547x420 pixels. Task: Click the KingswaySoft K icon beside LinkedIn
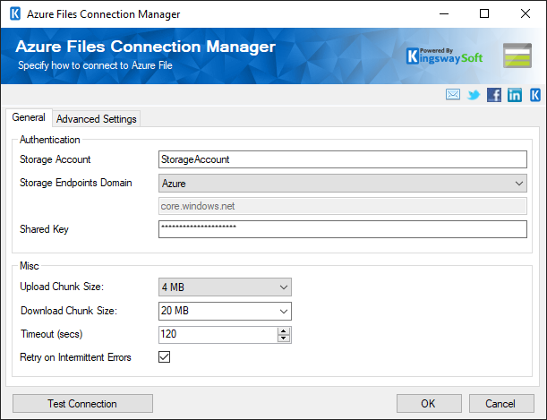pyautogui.click(x=535, y=95)
